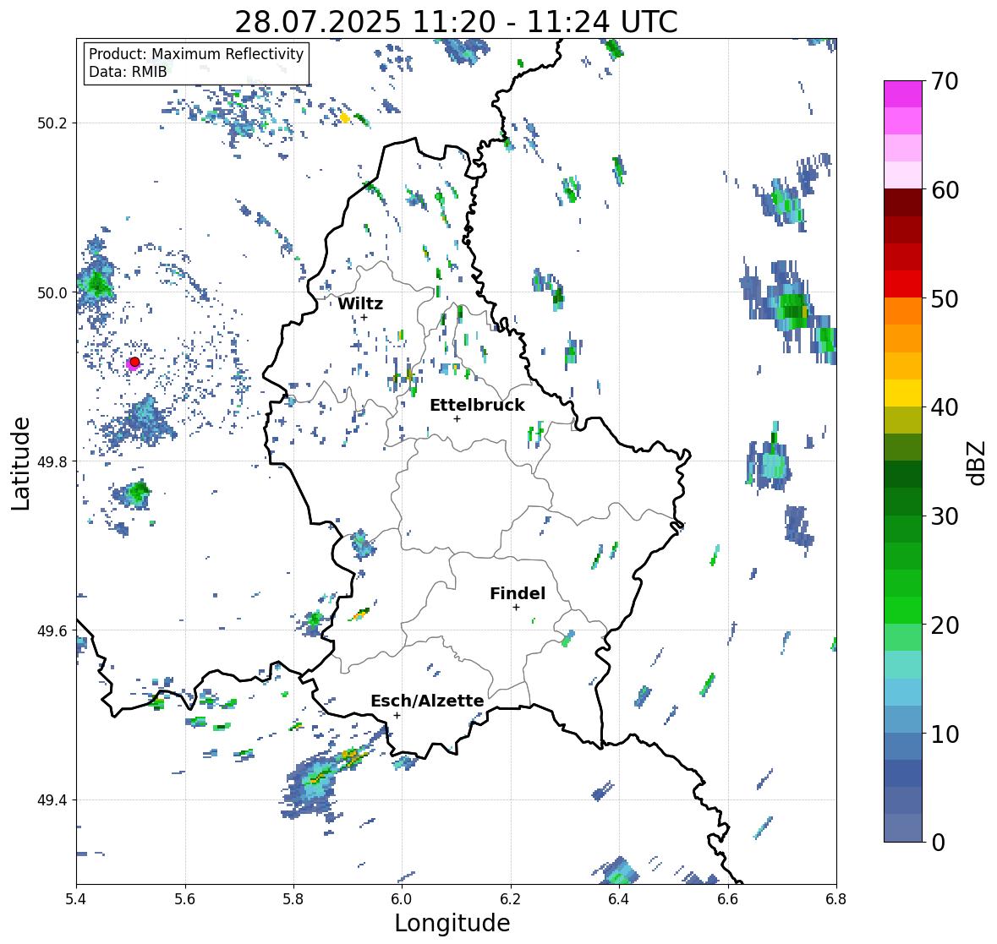Click the 5.4 longitude tick label
Viewport: 997px width, 944px height.
click(76, 899)
